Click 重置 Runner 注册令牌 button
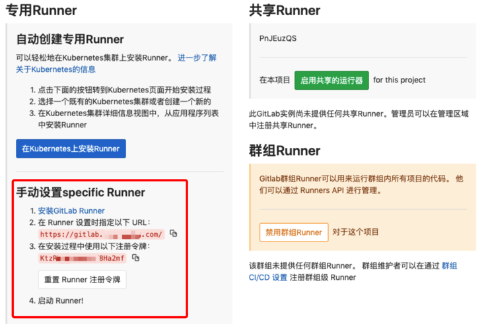 [x=82, y=279]
